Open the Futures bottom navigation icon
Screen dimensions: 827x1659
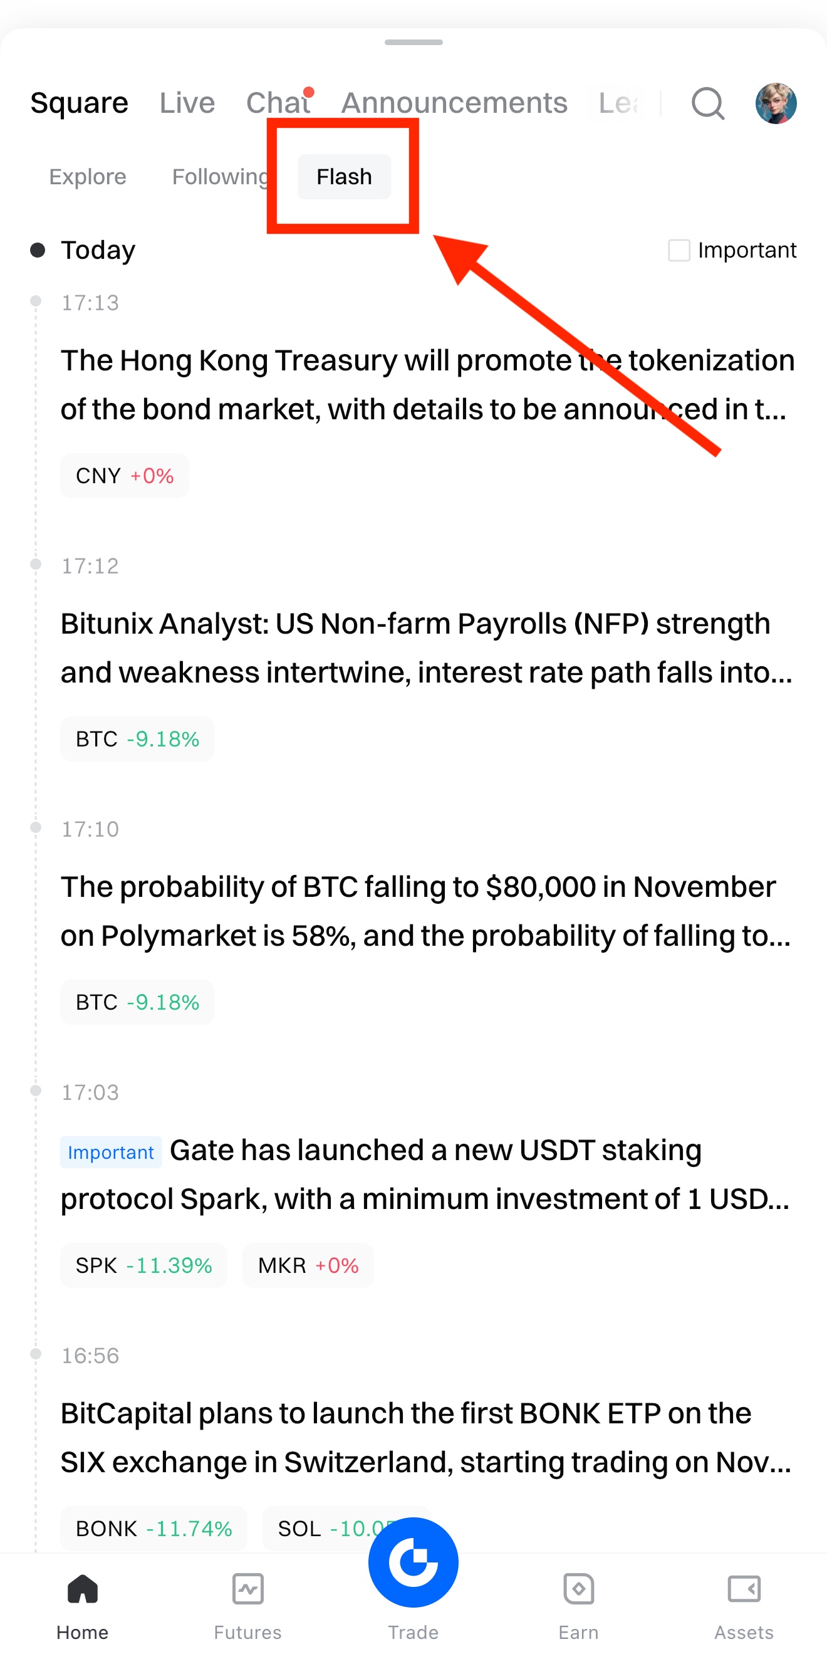click(247, 1591)
